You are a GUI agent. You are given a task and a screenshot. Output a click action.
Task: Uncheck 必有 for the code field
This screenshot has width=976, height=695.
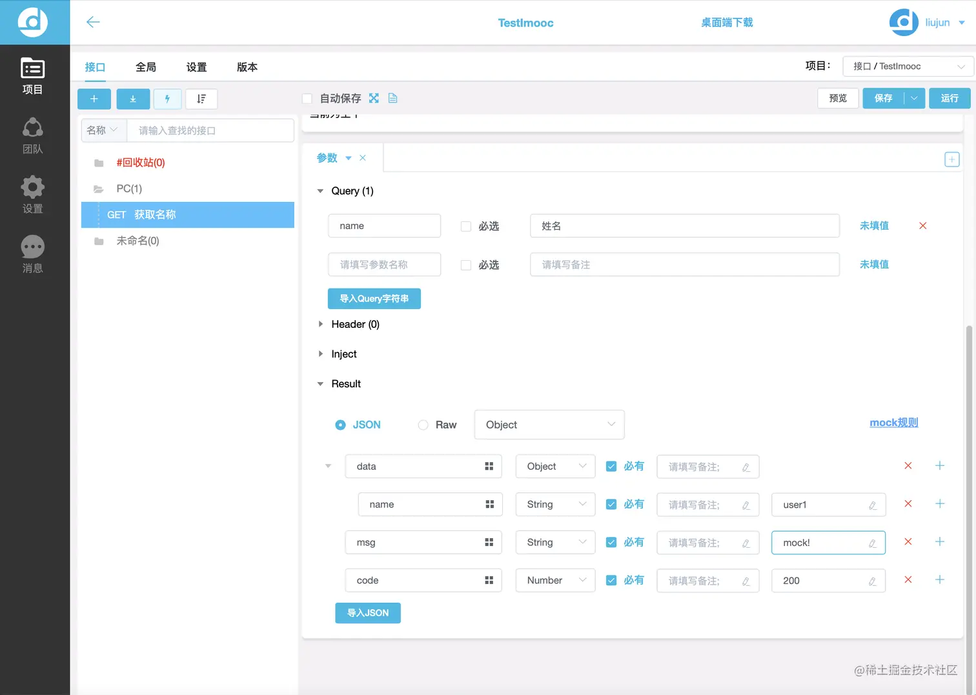611,581
